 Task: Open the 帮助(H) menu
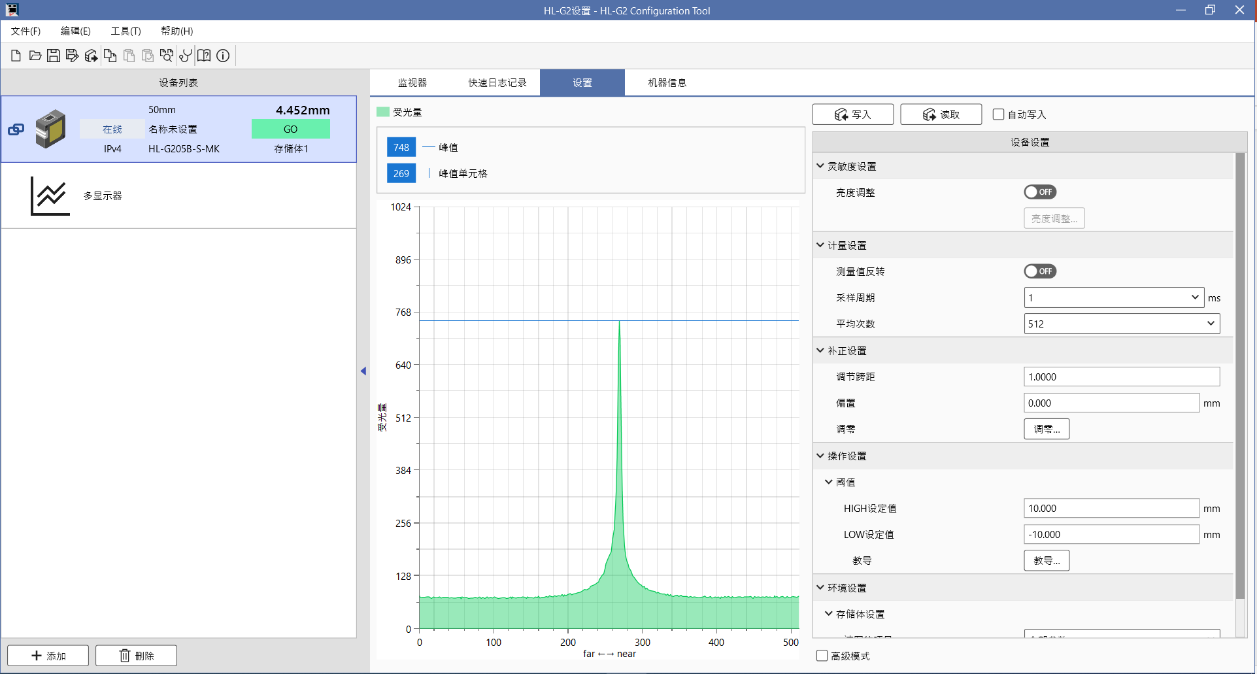pos(176,31)
